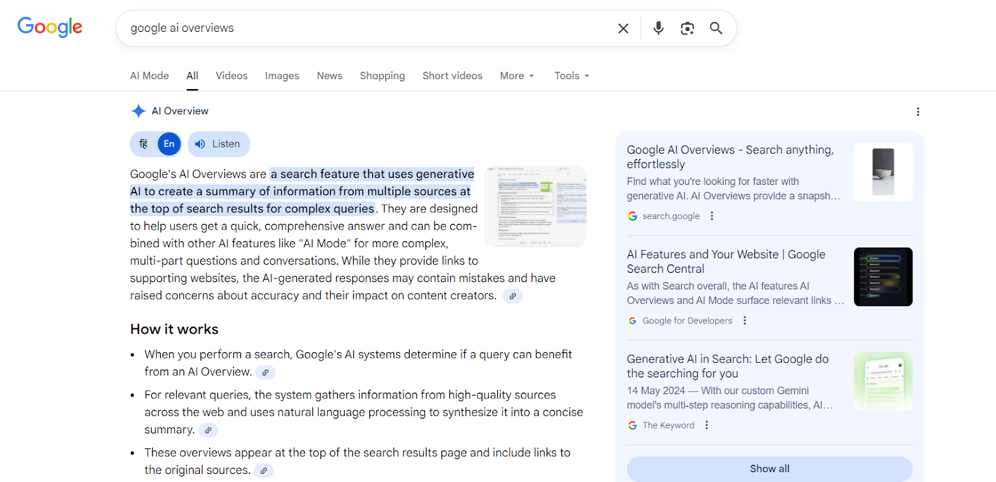
Task: Open source link icon after 'the original sources.'
Action: click(x=263, y=471)
